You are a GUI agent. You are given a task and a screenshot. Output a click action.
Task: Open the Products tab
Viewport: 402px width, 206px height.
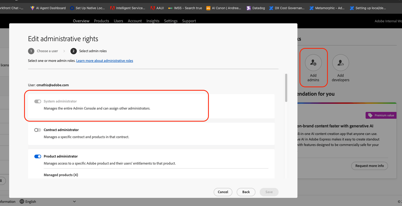point(101,21)
